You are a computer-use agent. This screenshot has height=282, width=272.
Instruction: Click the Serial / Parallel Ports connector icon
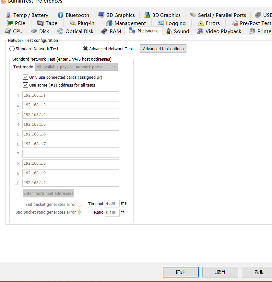193,15
